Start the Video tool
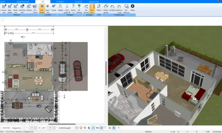The height and width of the screenshot is (133, 222). [x=133, y=8]
